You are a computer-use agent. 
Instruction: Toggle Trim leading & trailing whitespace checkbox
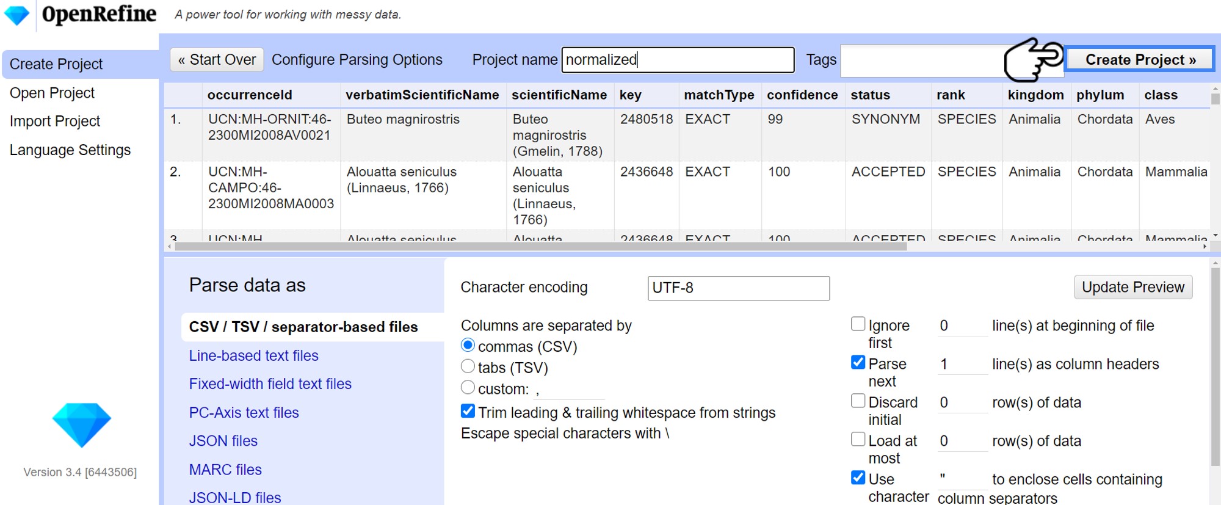468,411
